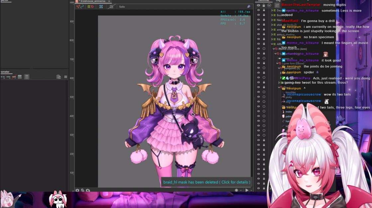Expand the Rib deformer tree item
The height and width of the screenshot is (208, 372).
(272, 39)
